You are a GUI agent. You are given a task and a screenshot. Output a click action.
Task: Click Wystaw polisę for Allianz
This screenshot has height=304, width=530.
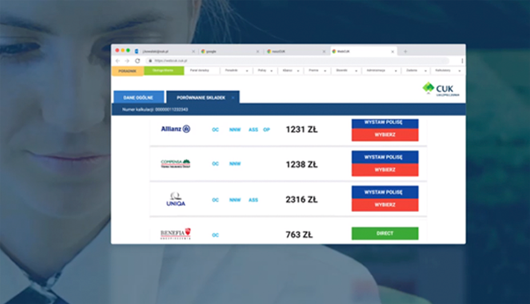tap(385, 123)
